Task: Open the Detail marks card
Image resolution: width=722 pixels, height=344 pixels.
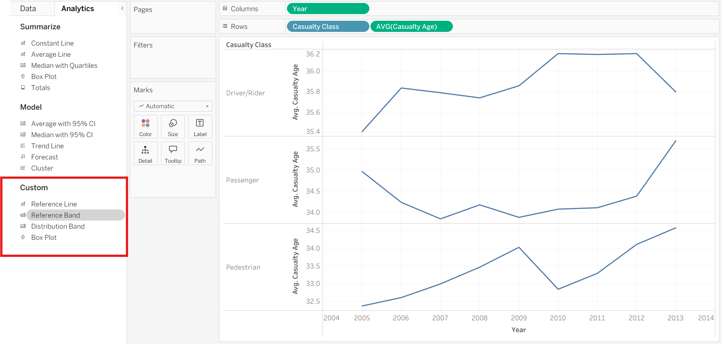Action: coord(146,153)
